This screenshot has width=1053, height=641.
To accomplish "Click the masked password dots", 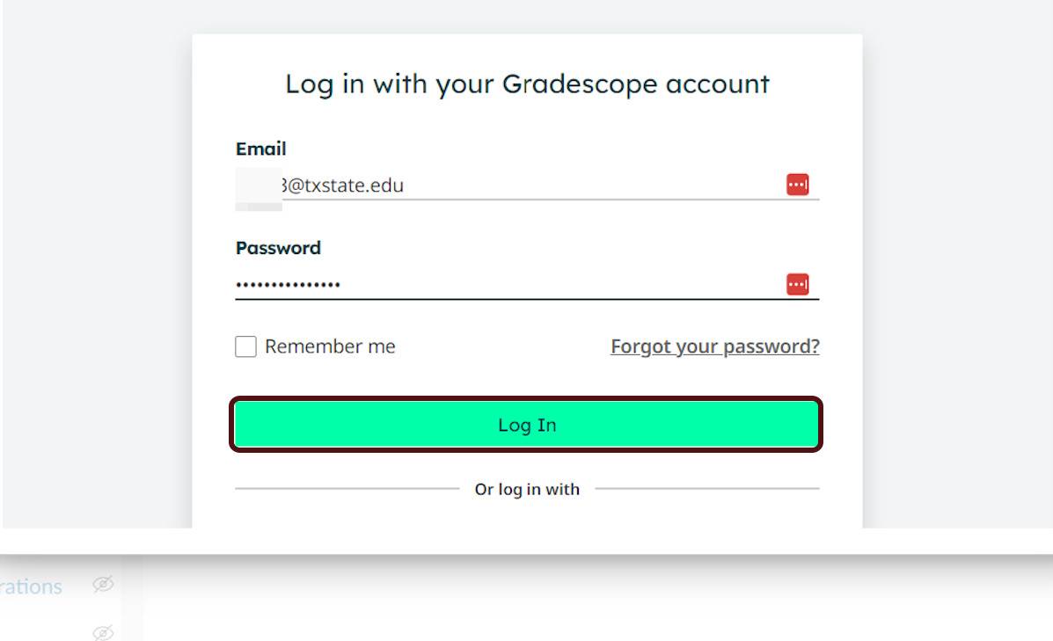I will pyautogui.click(x=288, y=283).
